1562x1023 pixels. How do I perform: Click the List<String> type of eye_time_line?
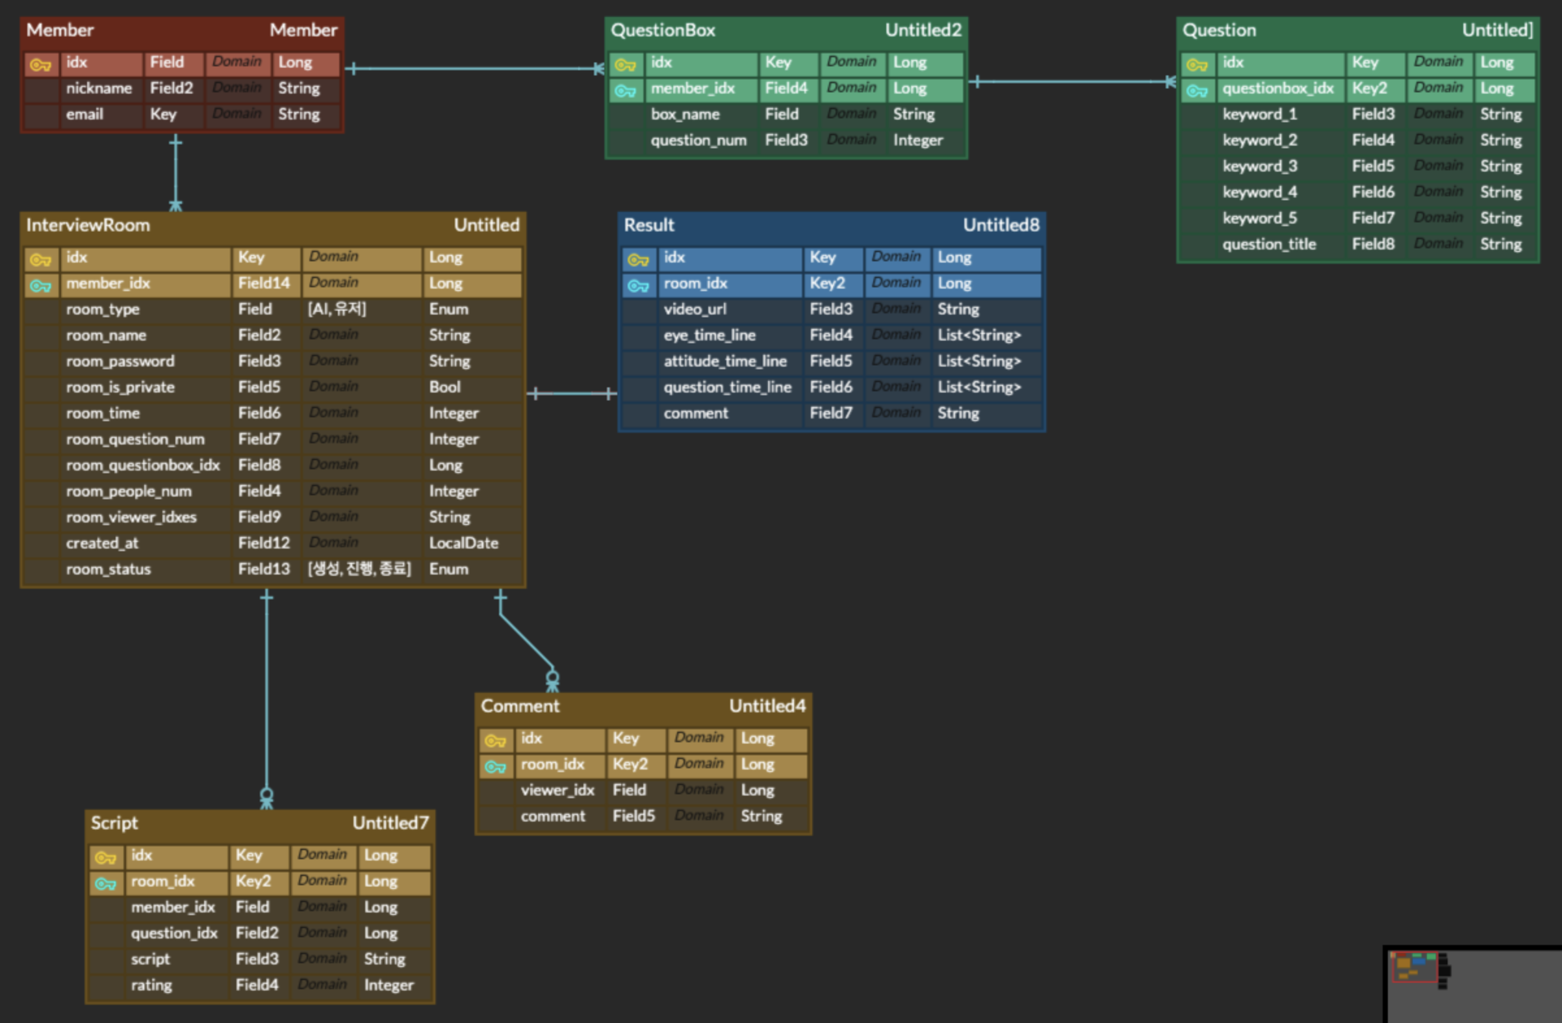pos(979,335)
